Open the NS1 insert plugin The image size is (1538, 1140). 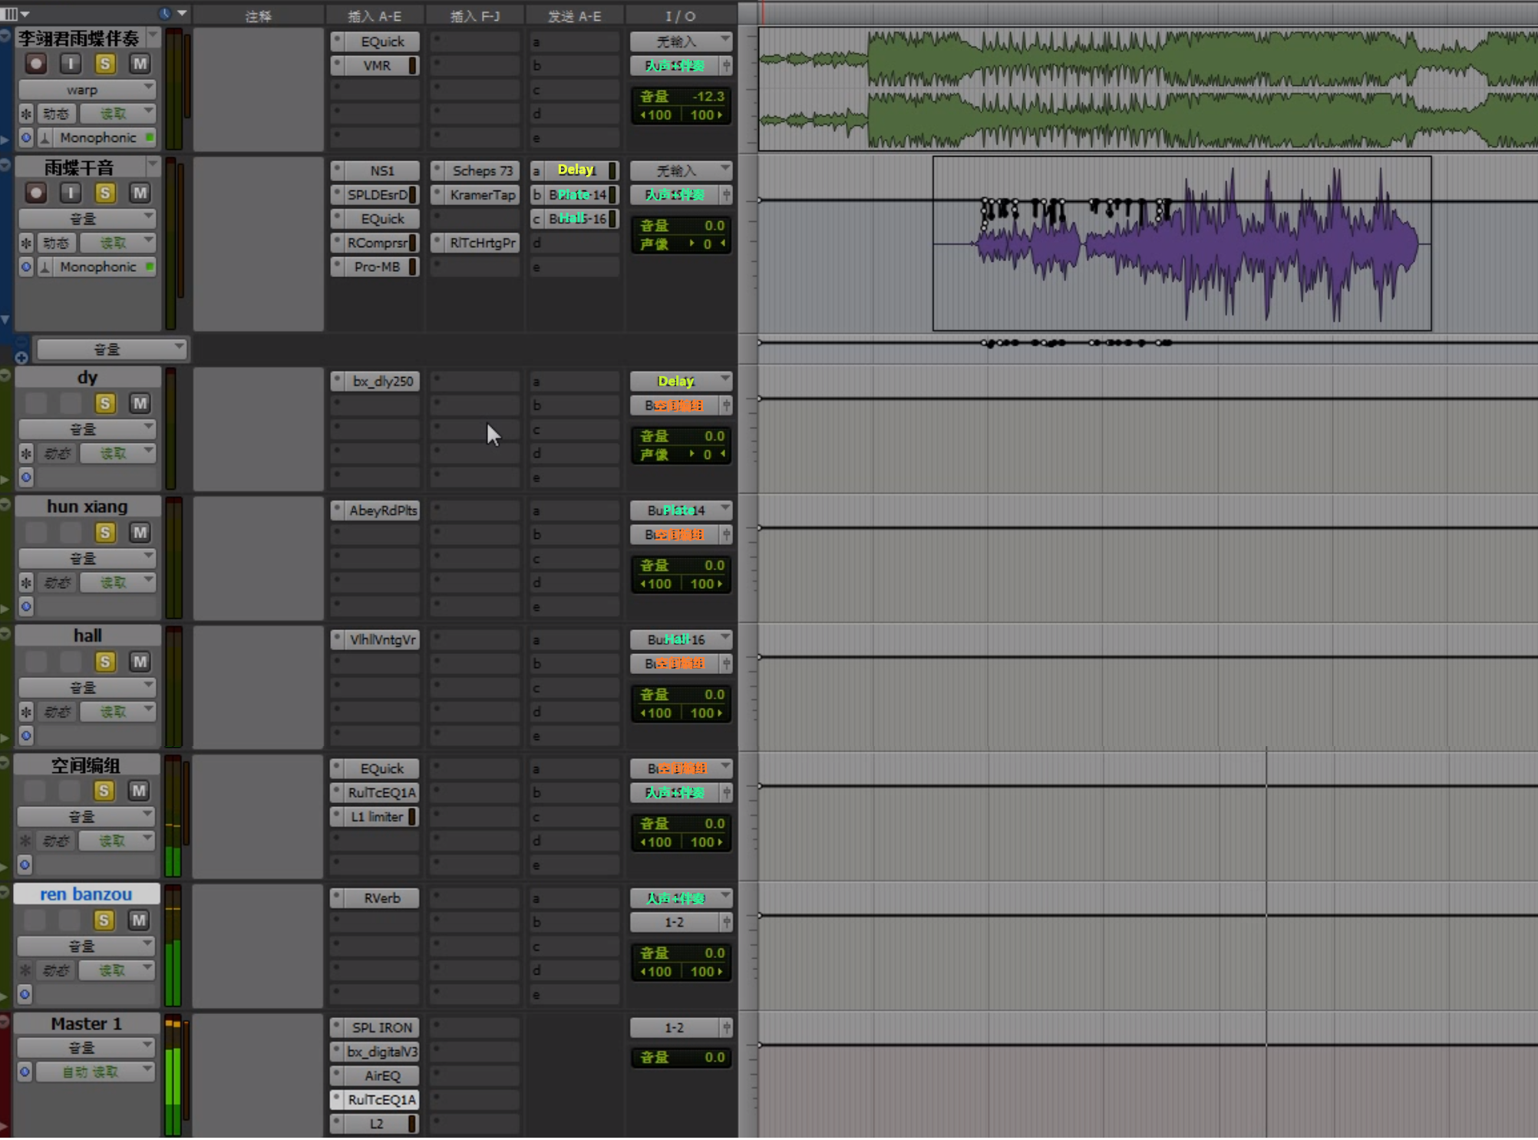click(x=381, y=170)
